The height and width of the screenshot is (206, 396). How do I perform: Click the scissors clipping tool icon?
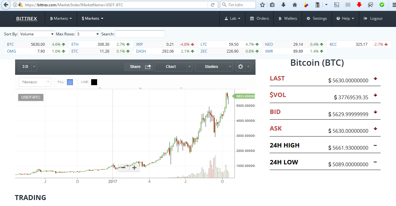pyautogui.click(x=371, y=5)
